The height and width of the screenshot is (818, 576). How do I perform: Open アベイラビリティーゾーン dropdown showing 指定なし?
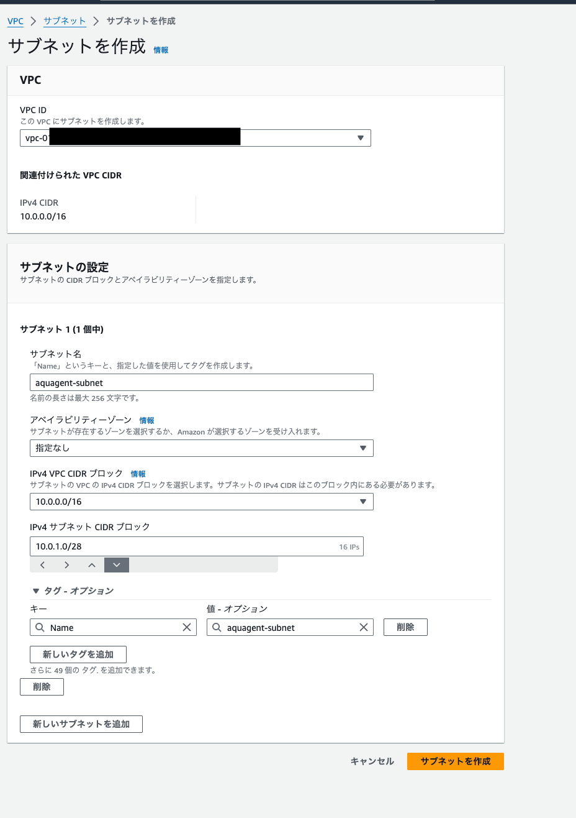click(202, 448)
